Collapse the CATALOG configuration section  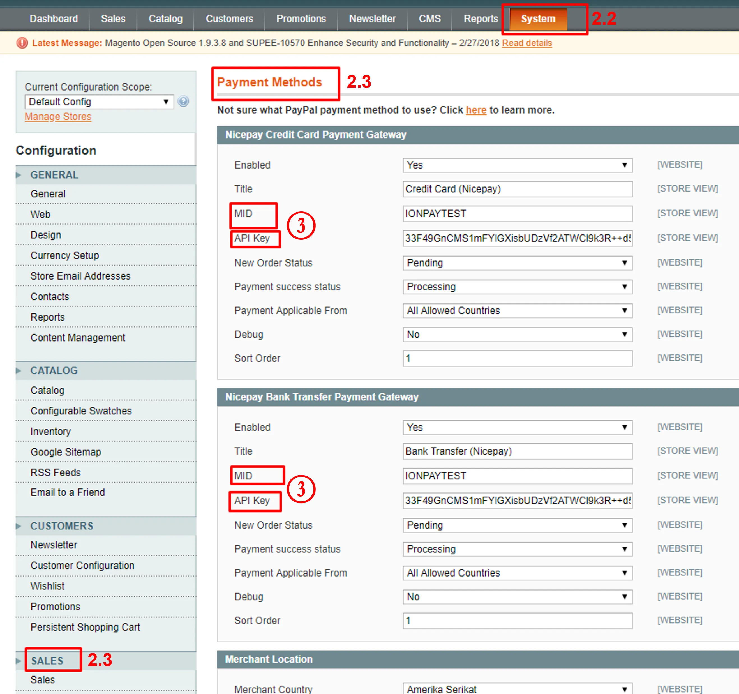(106, 371)
